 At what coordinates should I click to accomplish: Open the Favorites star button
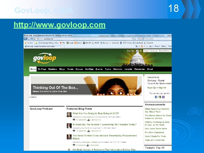click(29, 43)
